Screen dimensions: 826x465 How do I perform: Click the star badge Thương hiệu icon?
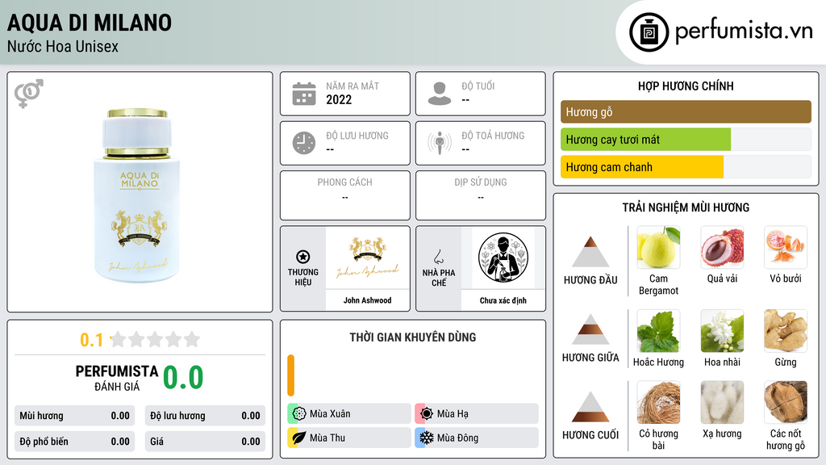303,257
